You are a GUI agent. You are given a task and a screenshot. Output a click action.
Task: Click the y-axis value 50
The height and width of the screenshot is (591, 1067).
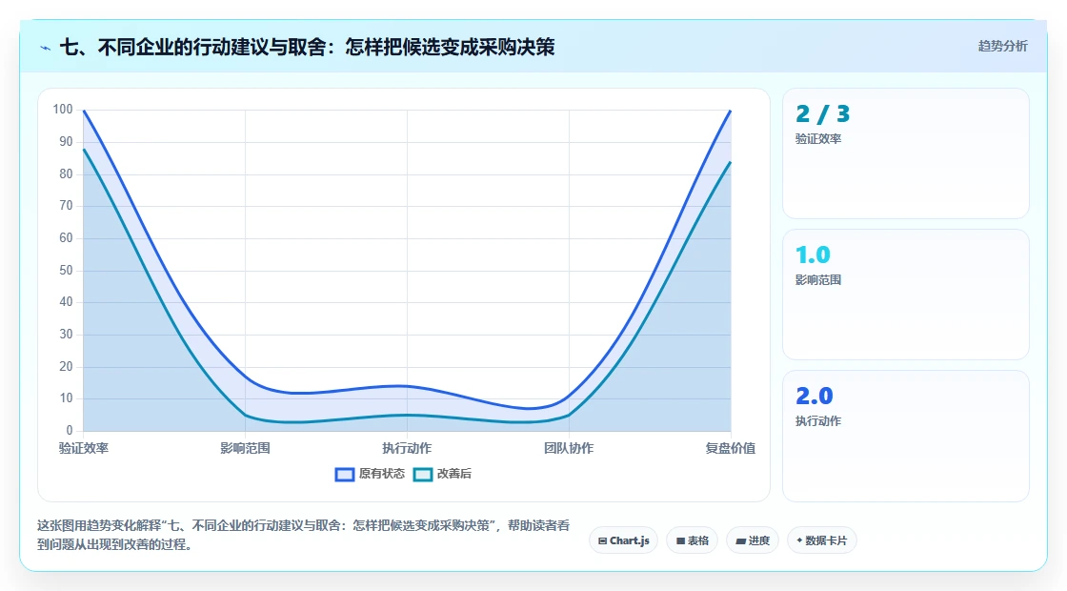point(66,271)
